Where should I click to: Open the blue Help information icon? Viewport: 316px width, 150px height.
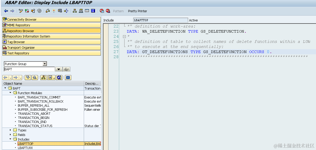93,11
